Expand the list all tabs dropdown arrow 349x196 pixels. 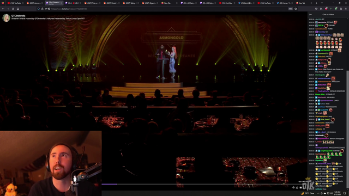pos(322,3)
